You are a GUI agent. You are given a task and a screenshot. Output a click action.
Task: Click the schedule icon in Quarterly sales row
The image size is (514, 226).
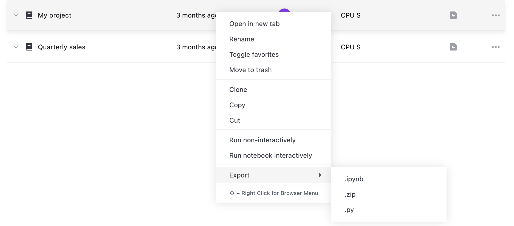[453, 47]
